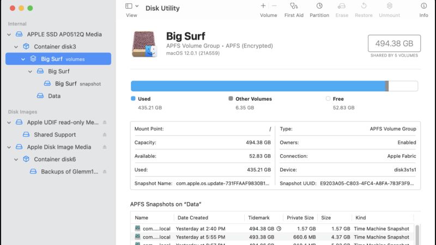This screenshot has width=436, height=245.
Task: Eject the Shared Support volume
Action: [x=105, y=134]
